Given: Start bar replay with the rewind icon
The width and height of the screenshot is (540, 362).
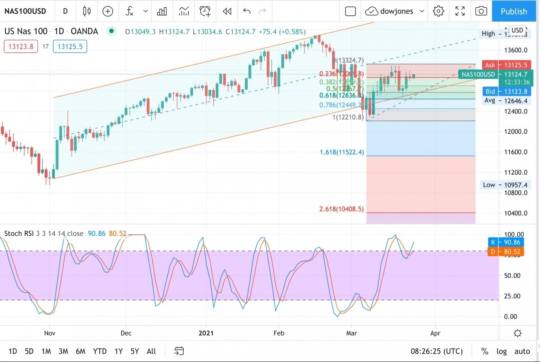Looking at the screenshot, I should point(227,11).
